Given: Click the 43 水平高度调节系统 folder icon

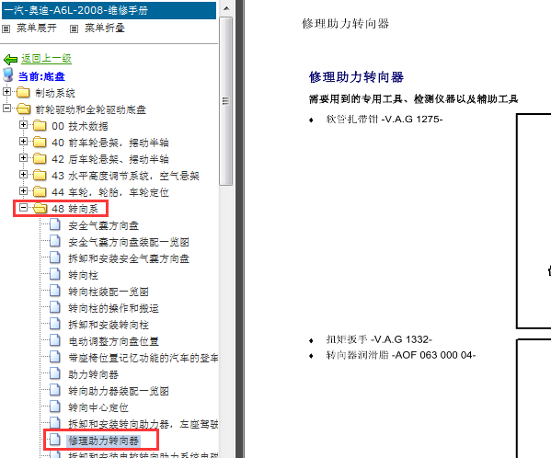Looking at the screenshot, I should coord(40,175).
